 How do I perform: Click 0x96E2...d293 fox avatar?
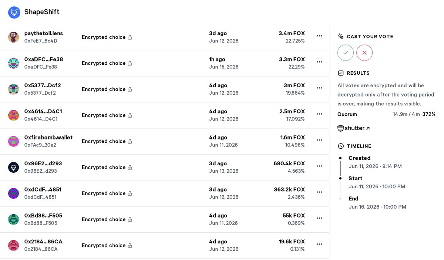(x=14, y=167)
